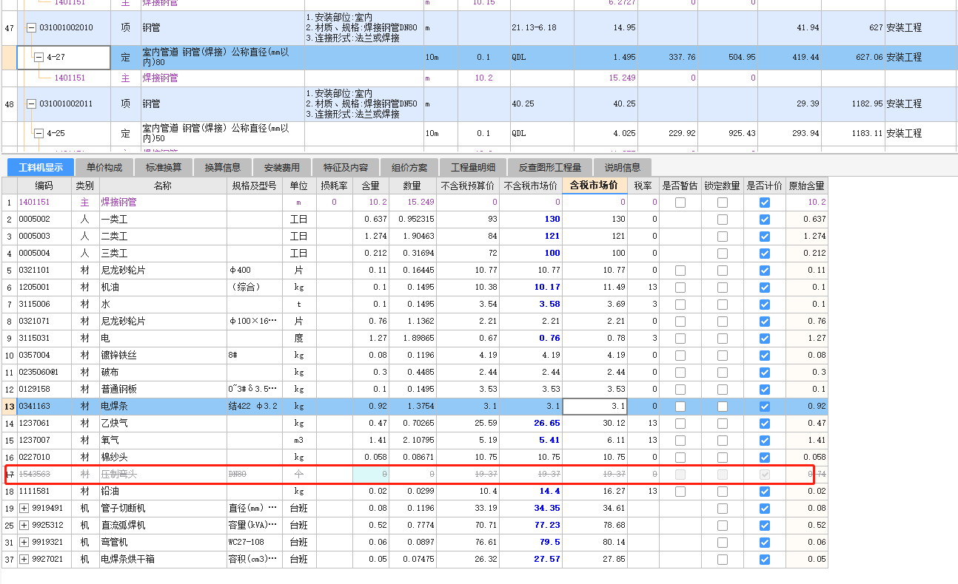The width and height of the screenshot is (958, 584).
Task: Toggle 是否暂估 checkbox for 机油 row
Action: [x=680, y=287]
